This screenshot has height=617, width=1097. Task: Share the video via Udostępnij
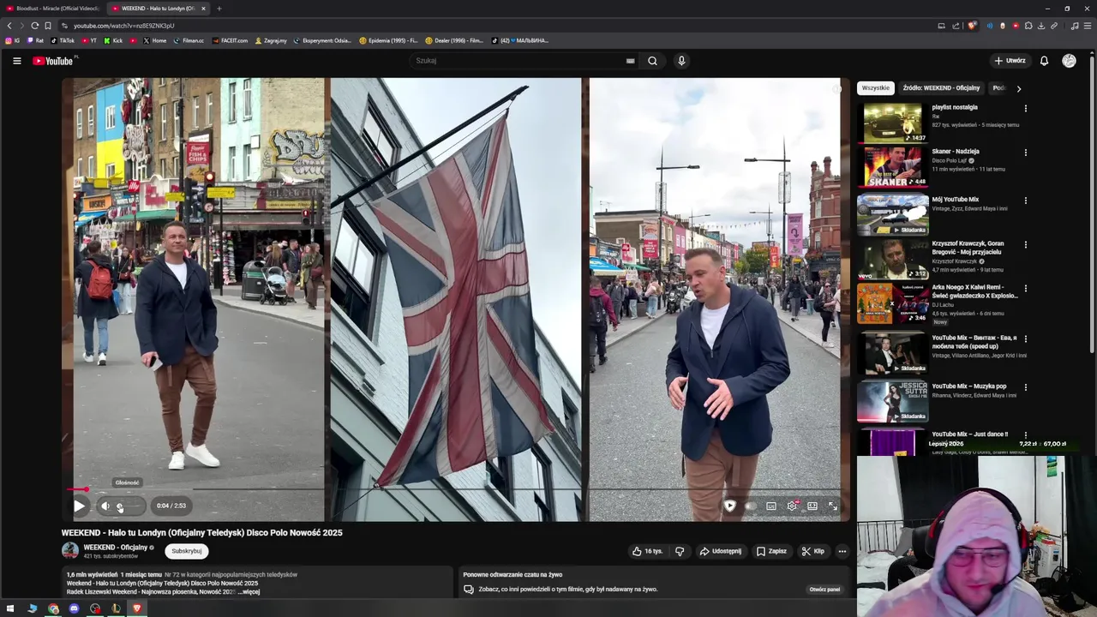coord(720,551)
